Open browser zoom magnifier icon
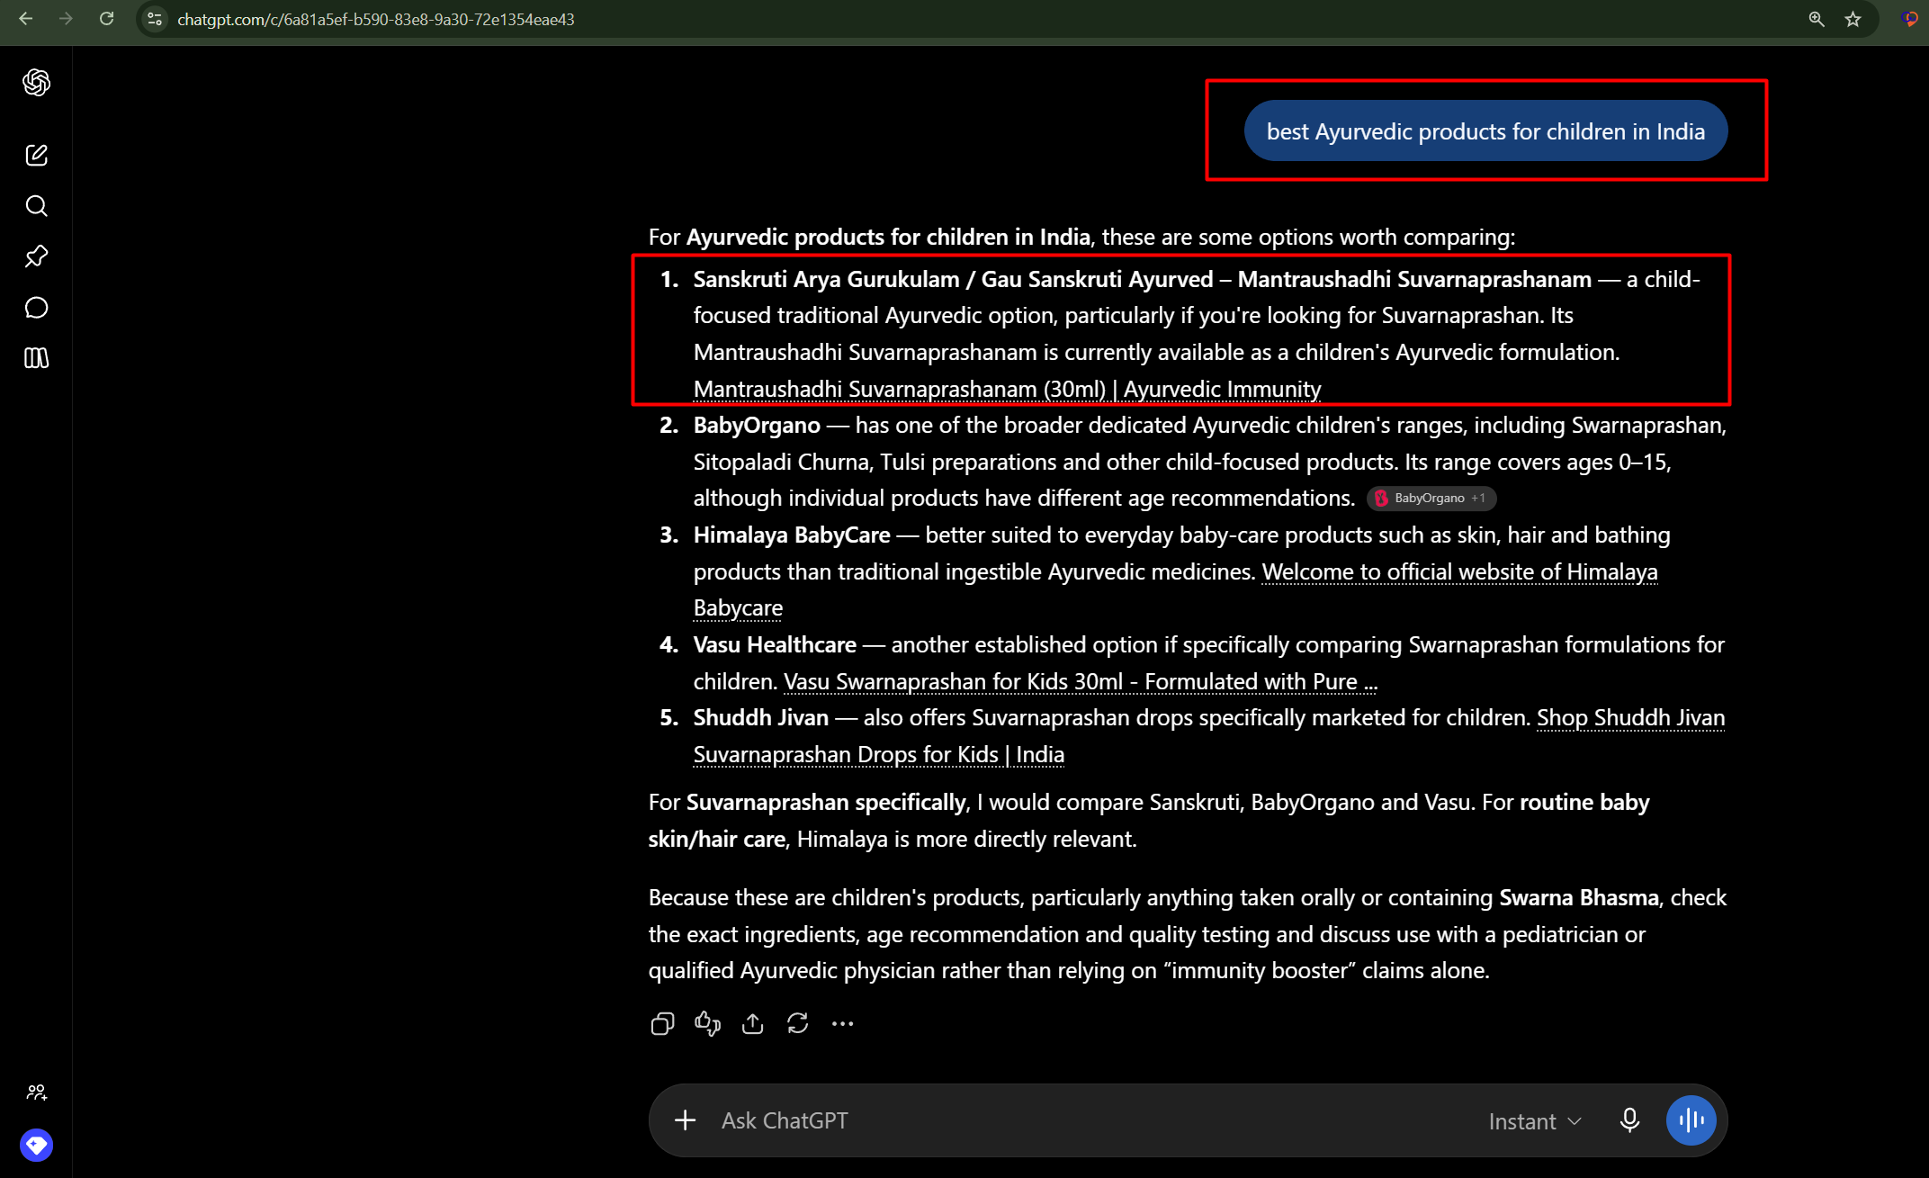1929x1178 pixels. coord(1817,19)
